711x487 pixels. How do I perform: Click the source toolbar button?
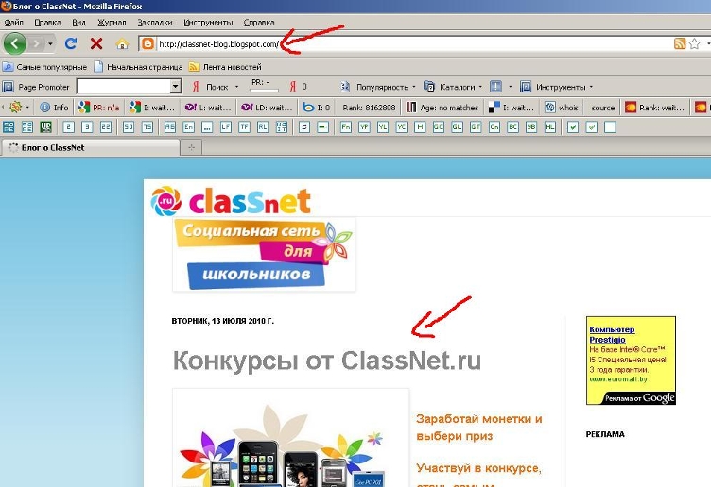(x=602, y=108)
